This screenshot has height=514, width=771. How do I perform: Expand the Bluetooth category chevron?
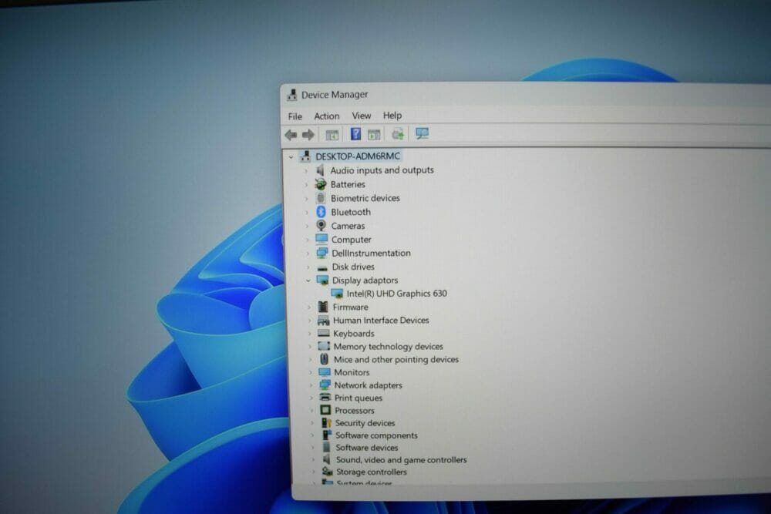pyautogui.click(x=307, y=212)
